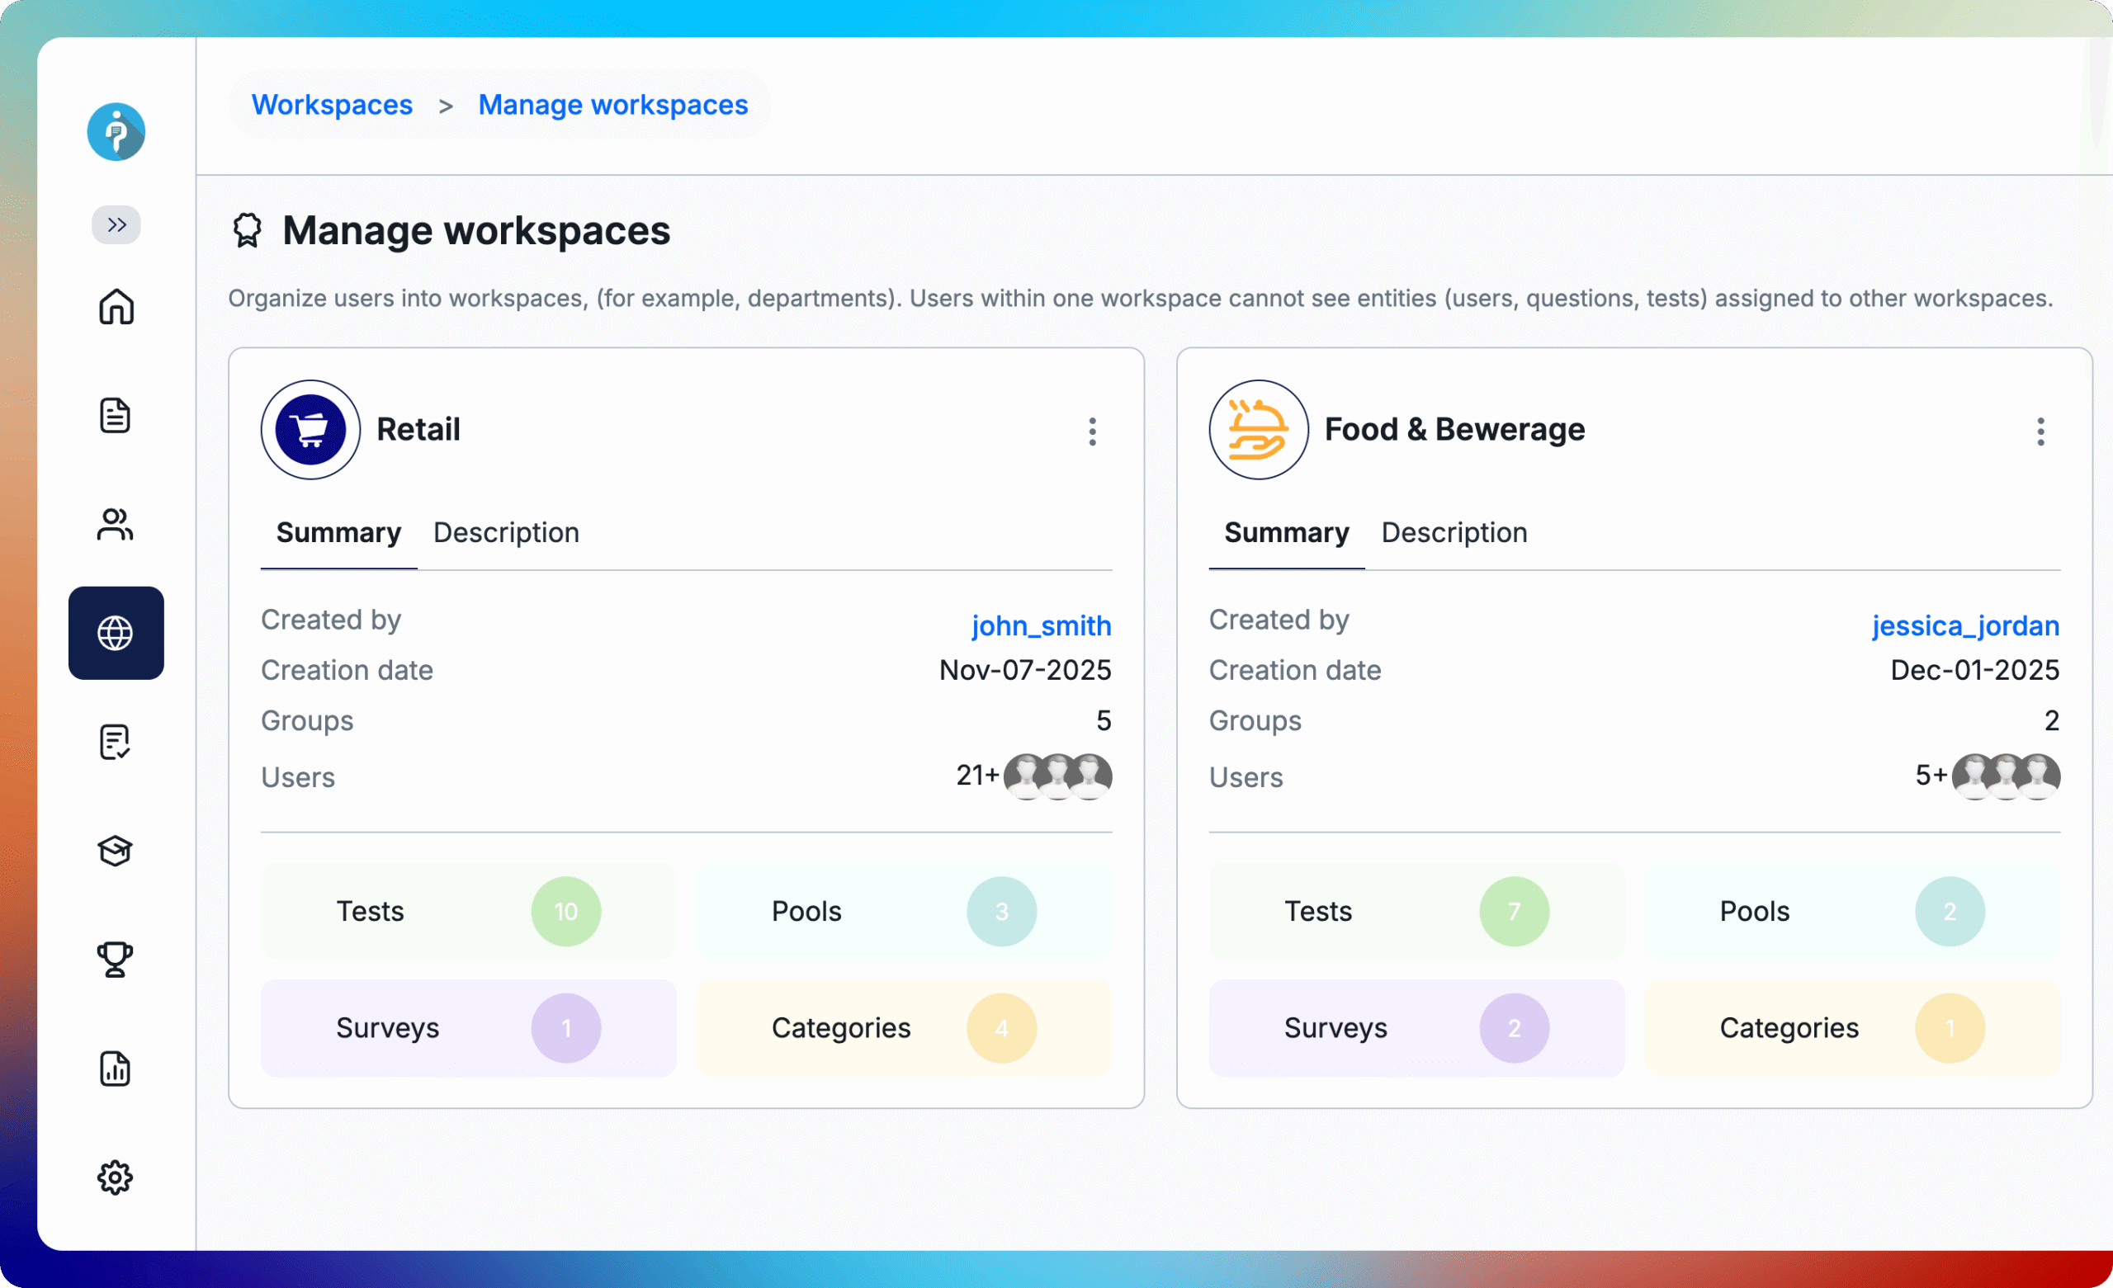This screenshot has width=2113, height=1288.
Task: Open the Food & Bewerage options menu
Action: click(2041, 432)
